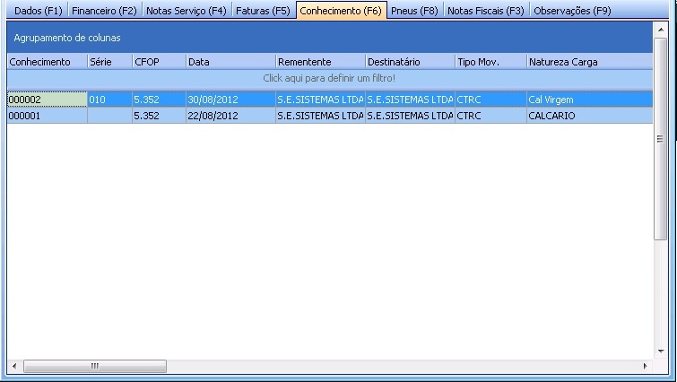
Task: Select the row for conhecimento 000001
Action: (x=47, y=116)
